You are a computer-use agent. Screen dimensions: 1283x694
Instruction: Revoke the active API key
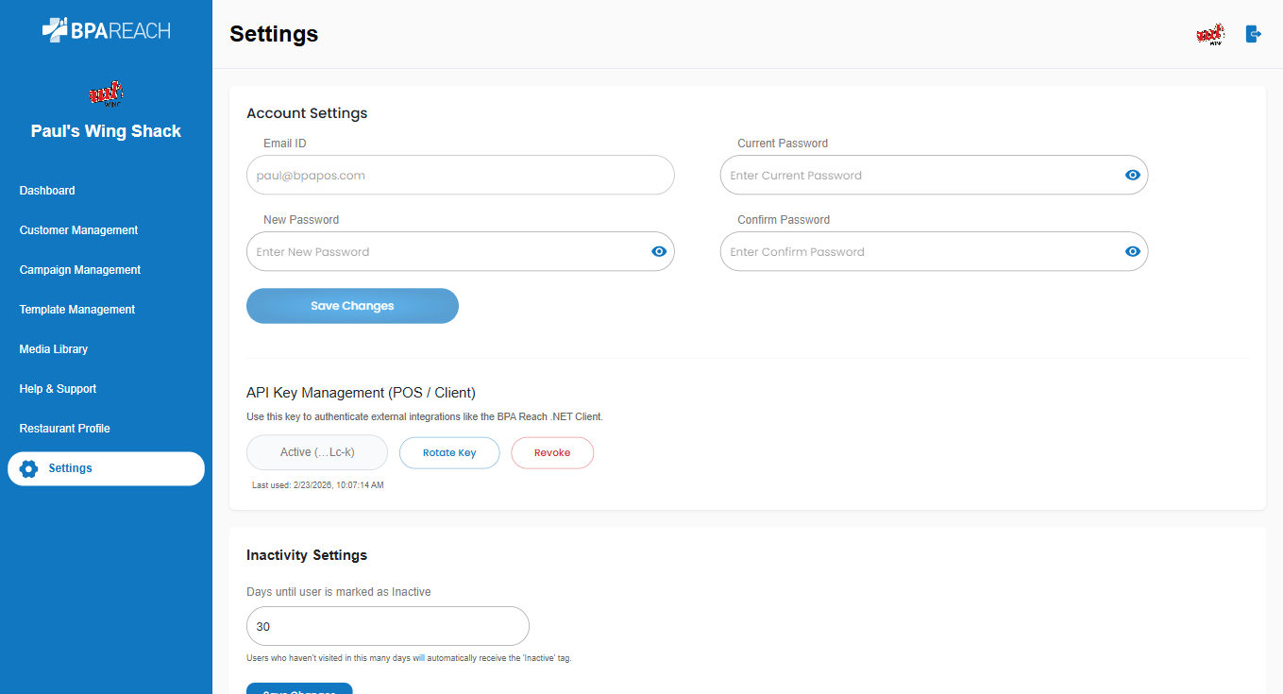552,453
